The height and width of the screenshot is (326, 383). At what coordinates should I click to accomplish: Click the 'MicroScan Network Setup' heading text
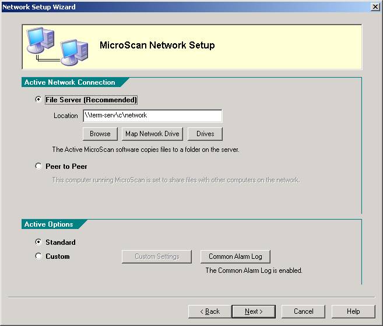pos(157,46)
